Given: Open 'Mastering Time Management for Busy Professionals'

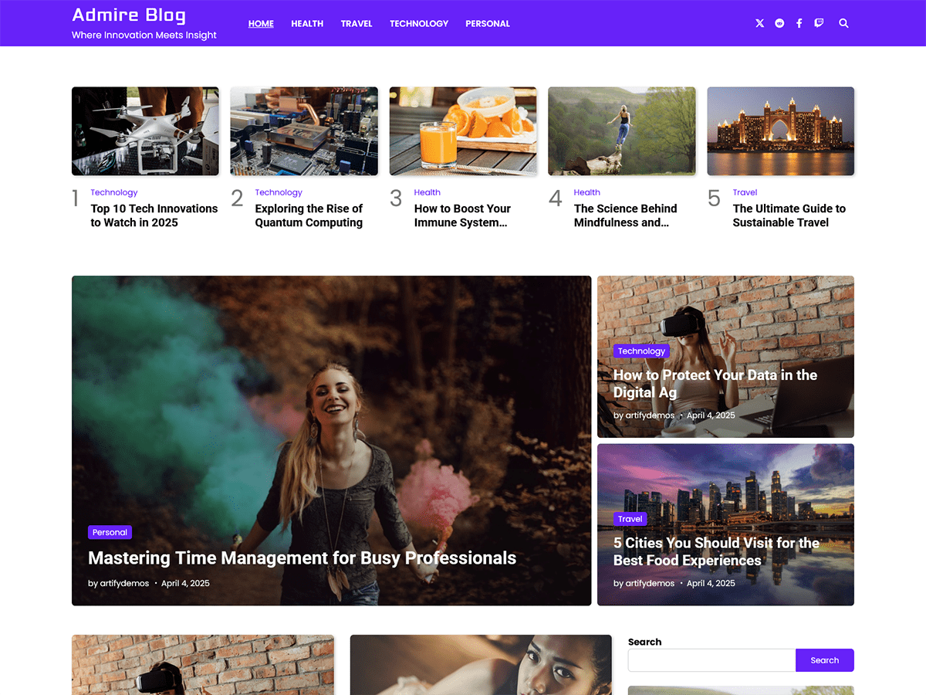Looking at the screenshot, I should 302,558.
